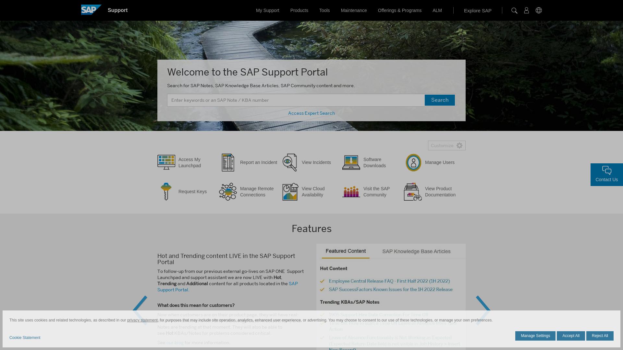The height and width of the screenshot is (350, 623).
Task: Open the View Cloud Availability text link
Action: coord(313,192)
